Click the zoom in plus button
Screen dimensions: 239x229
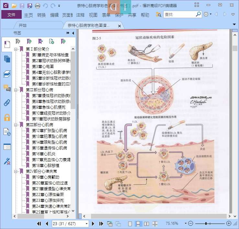coord(229,224)
